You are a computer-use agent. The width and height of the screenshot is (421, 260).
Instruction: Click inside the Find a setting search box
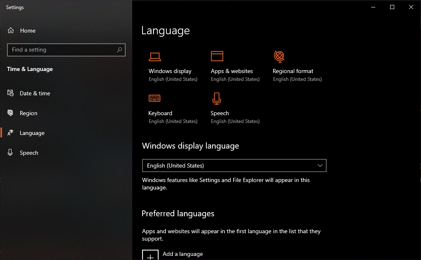point(62,50)
